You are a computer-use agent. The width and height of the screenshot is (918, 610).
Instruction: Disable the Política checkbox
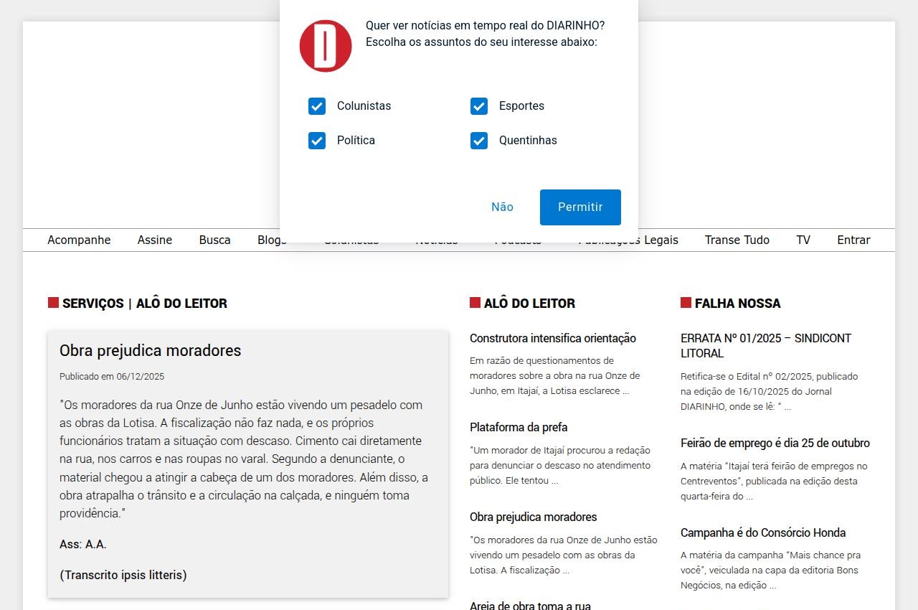pos(317,141)
